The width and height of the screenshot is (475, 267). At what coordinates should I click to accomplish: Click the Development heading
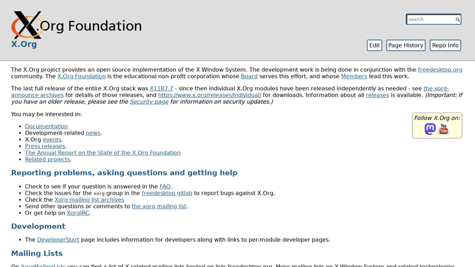click(38, 227)
